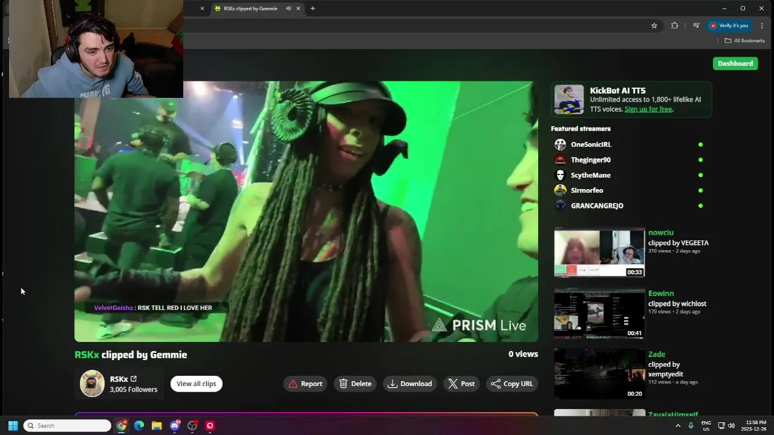The image size is (774, 435).
Task: Click the Eowinn streamer name
Action: pos(661,294)
